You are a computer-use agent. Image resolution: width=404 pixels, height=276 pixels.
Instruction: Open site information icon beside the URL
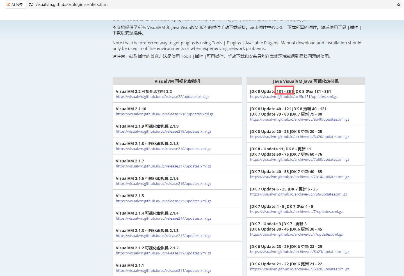click(31, 4)
